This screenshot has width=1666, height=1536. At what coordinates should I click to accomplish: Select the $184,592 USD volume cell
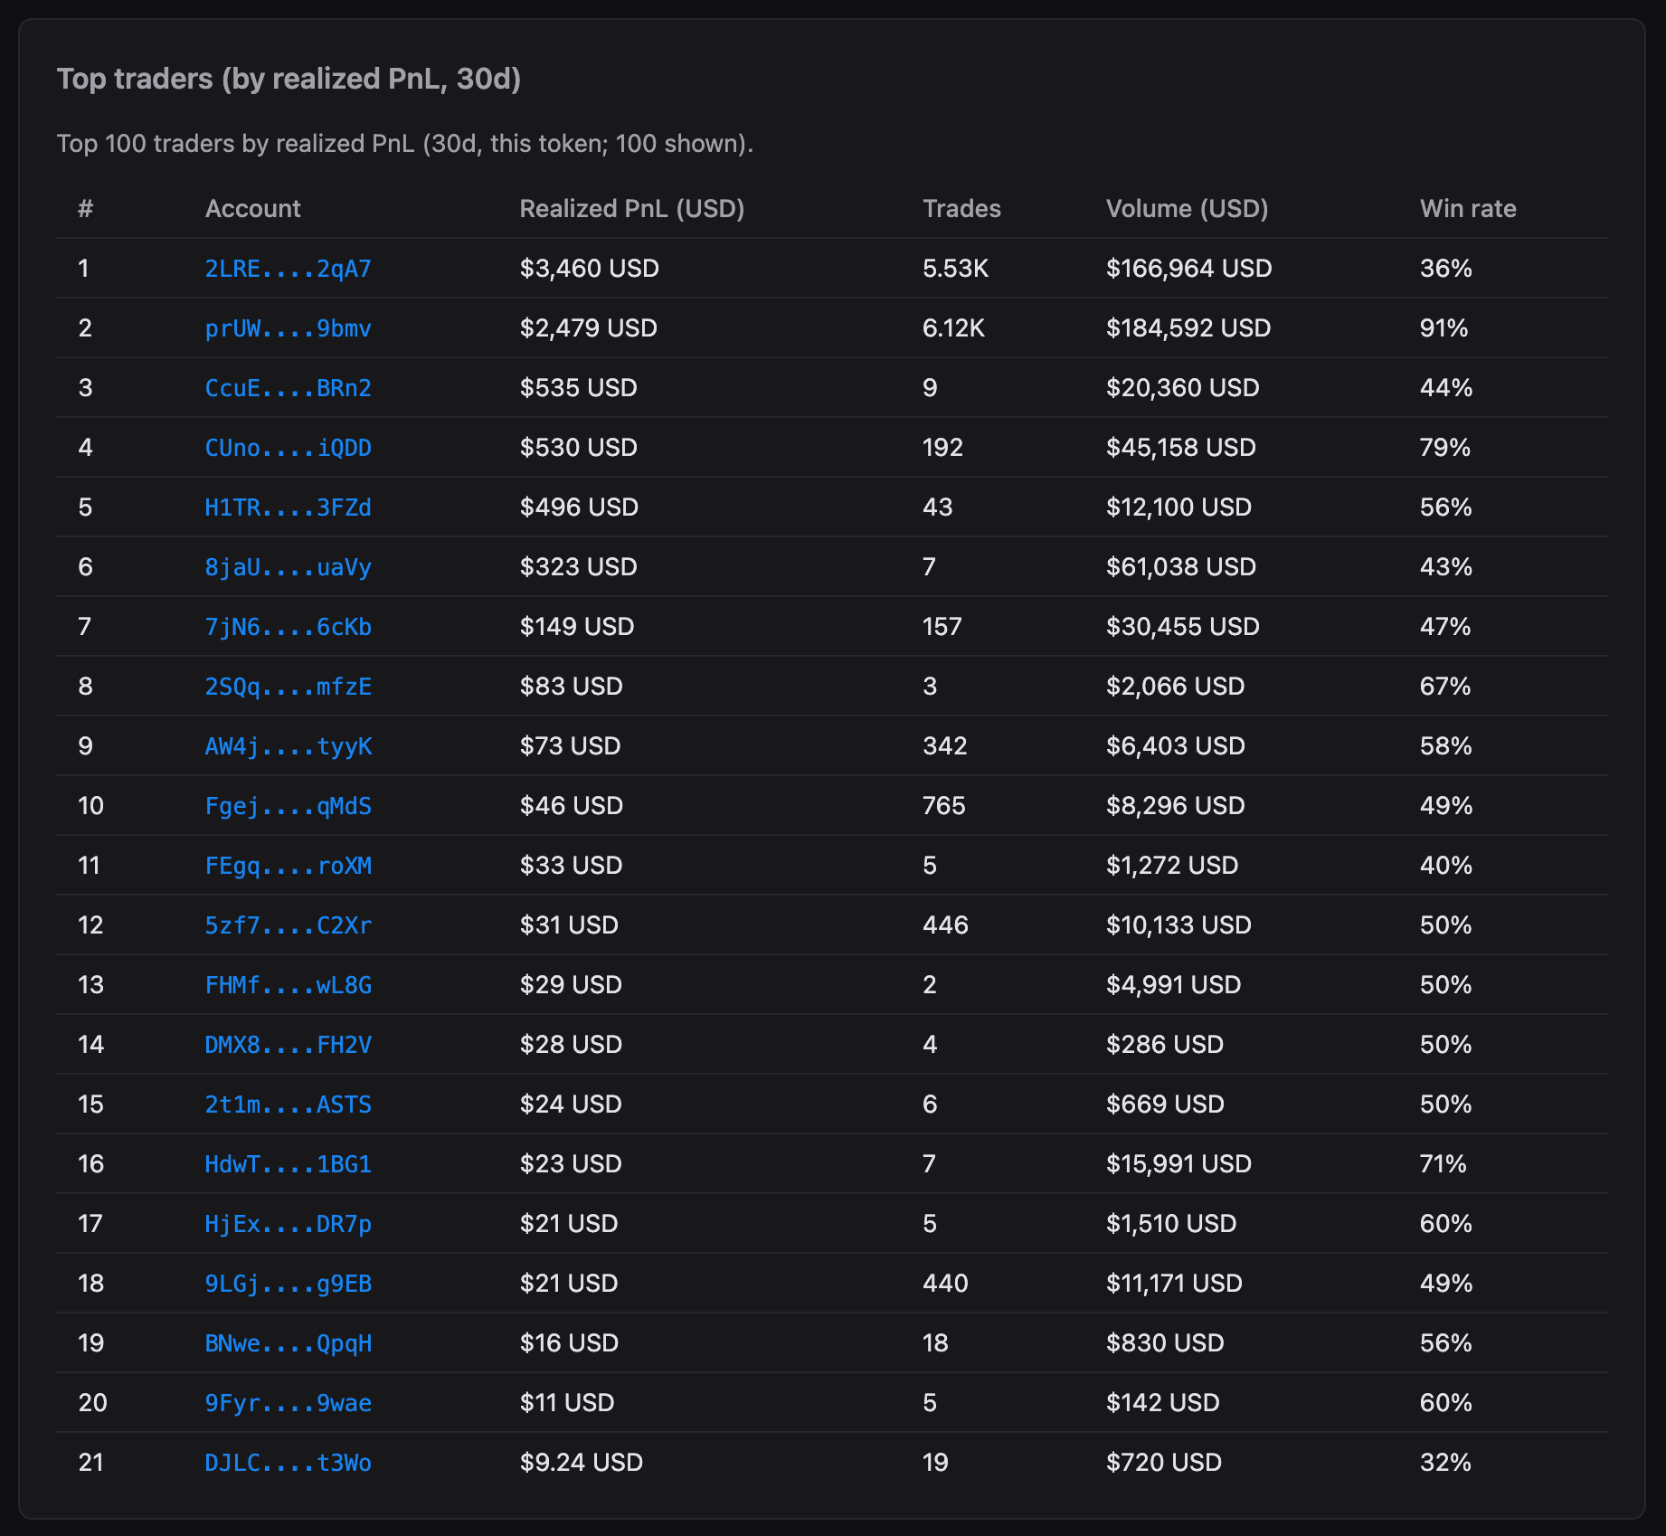[1188, 328]
